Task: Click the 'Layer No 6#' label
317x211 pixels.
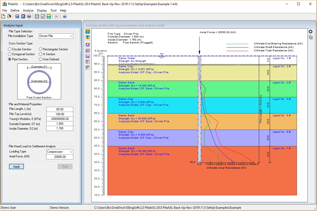Action: (282, 132)
